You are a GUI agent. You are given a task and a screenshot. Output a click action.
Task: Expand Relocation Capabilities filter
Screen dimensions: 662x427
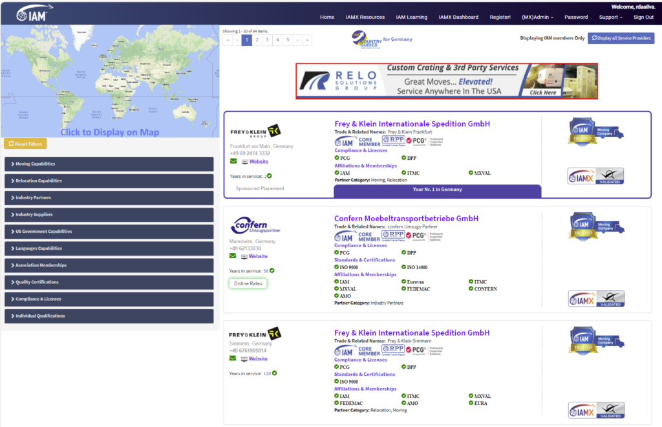tap(109, 181)
